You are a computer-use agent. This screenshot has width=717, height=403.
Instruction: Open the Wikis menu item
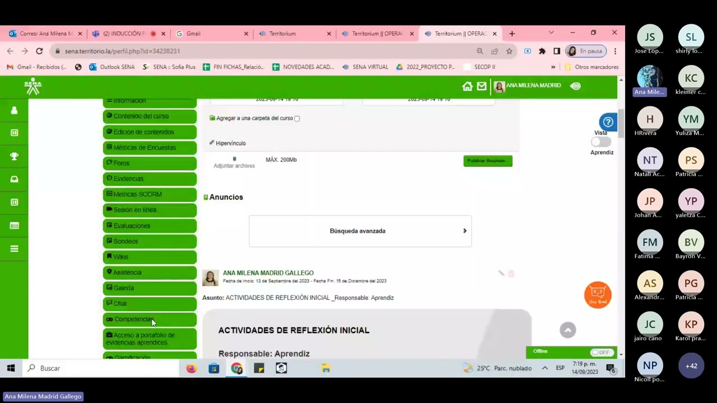pyautogui.click(x=150, y=257)
